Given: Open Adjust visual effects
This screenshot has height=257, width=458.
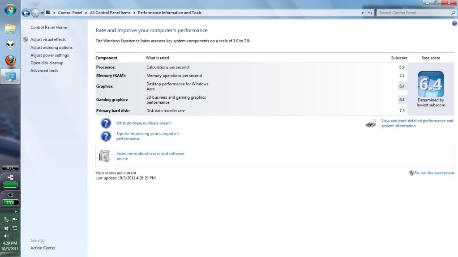Looking at the screenshot, I should 48,39.
